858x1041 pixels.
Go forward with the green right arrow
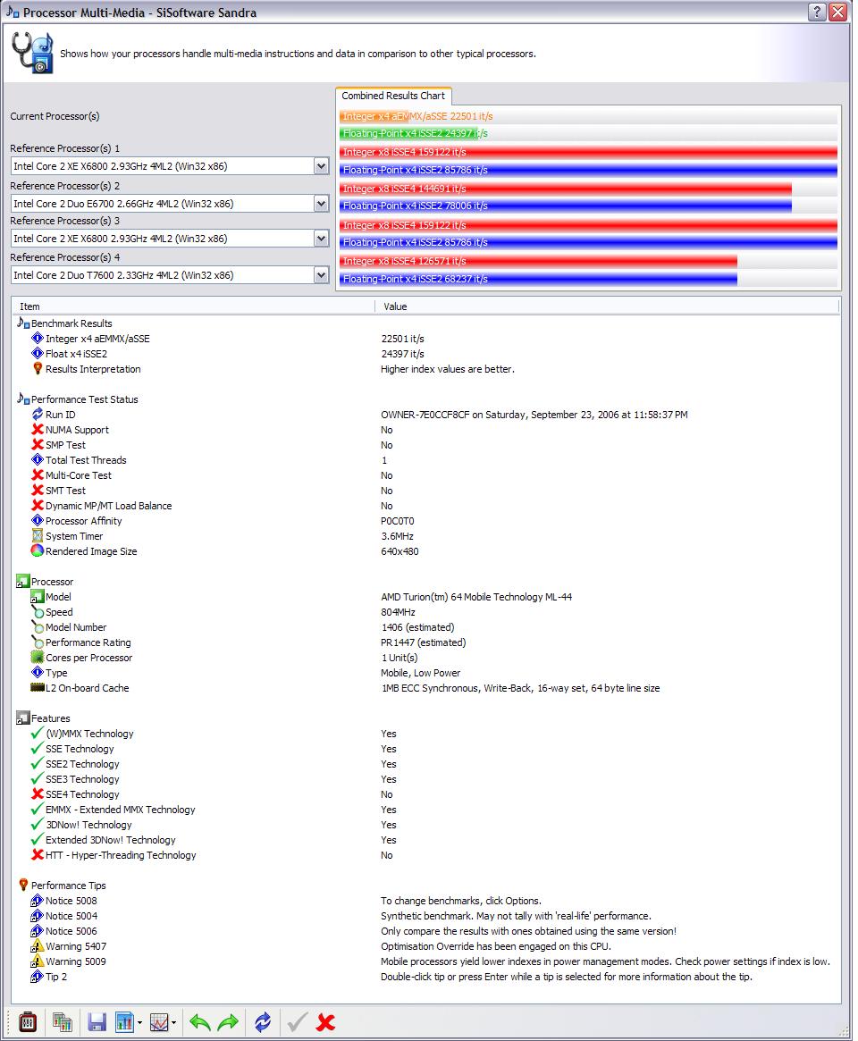pos(228,1021)
